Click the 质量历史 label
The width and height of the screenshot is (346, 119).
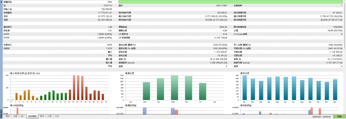[x=8, y=2]
